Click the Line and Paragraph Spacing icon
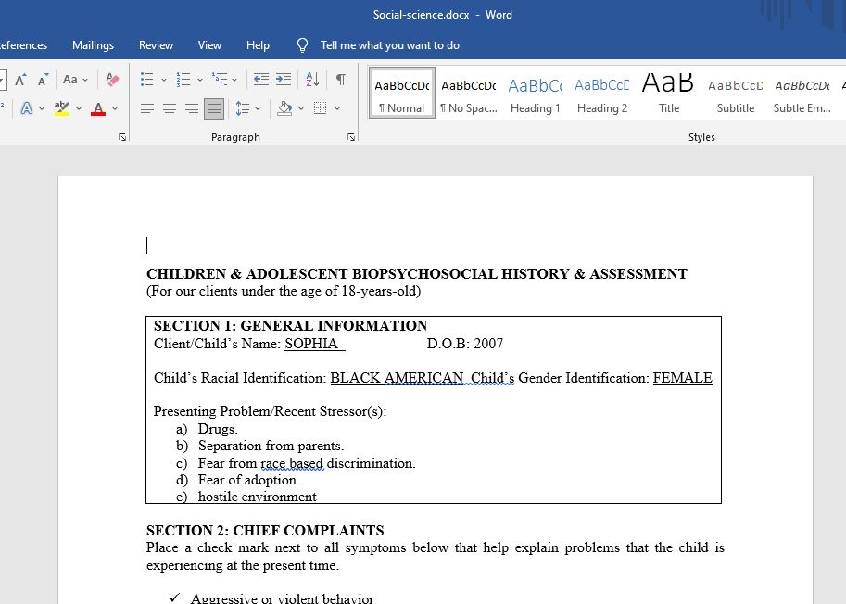This screenshot has height=604, width=846. pos(242,108)
